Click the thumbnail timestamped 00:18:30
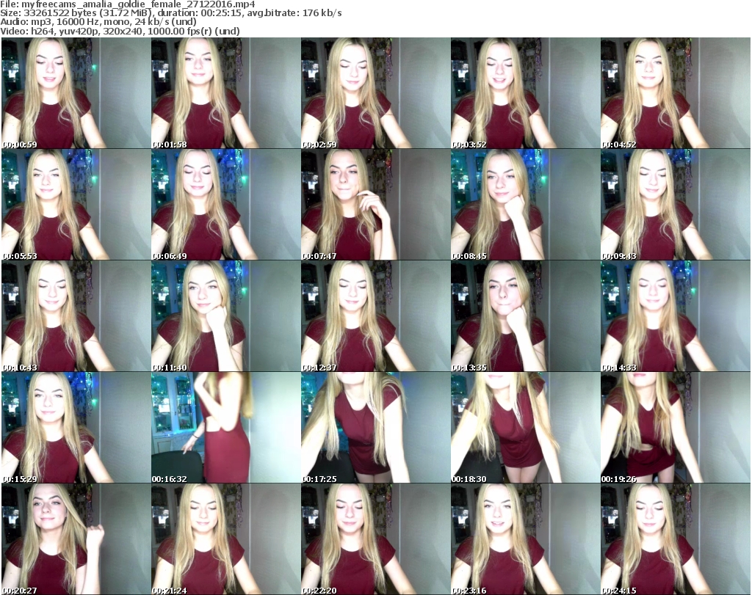 [525, 428]
